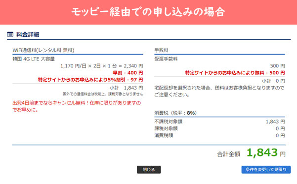This screenshot has width=297, height=184.
Task: Click the 不課税対象額 row label
Action: (x=168, y=122)
